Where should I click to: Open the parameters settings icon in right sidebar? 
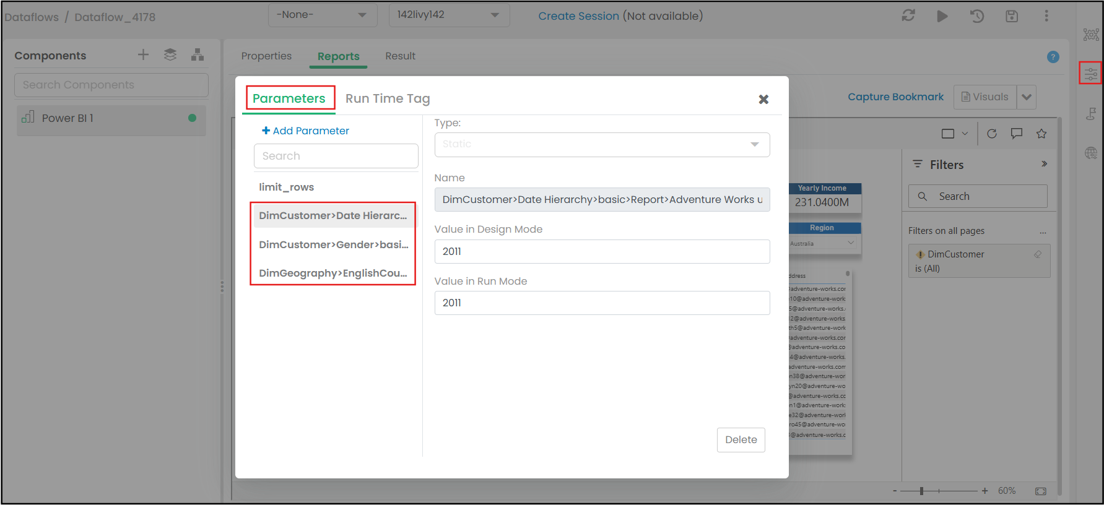pos(1090,74)
